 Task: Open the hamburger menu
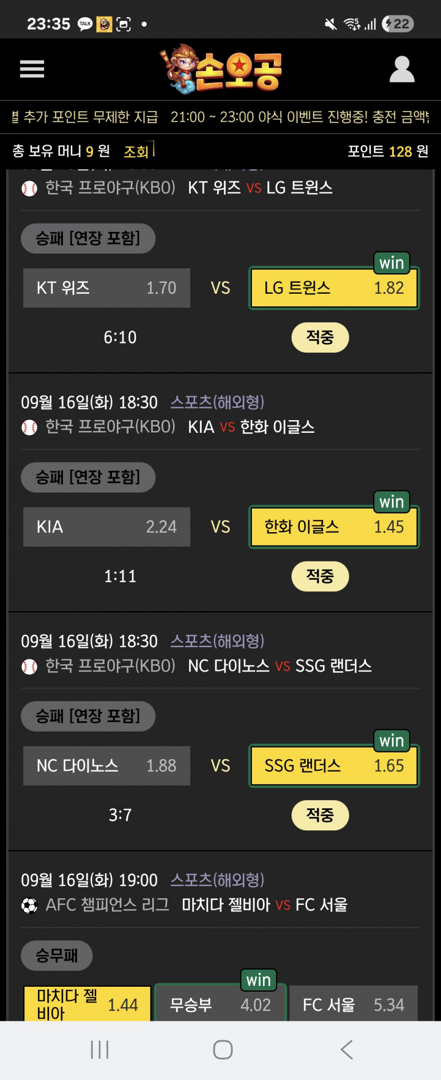pos(32,69)
